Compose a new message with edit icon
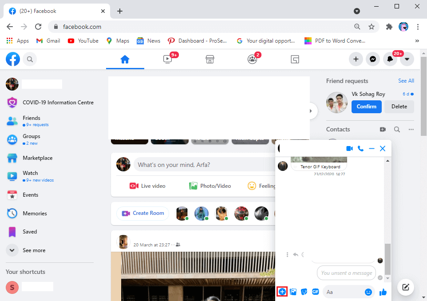 coord(406,287)
